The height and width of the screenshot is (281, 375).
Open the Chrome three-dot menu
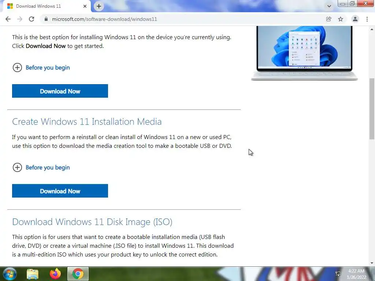pos(367,19)
